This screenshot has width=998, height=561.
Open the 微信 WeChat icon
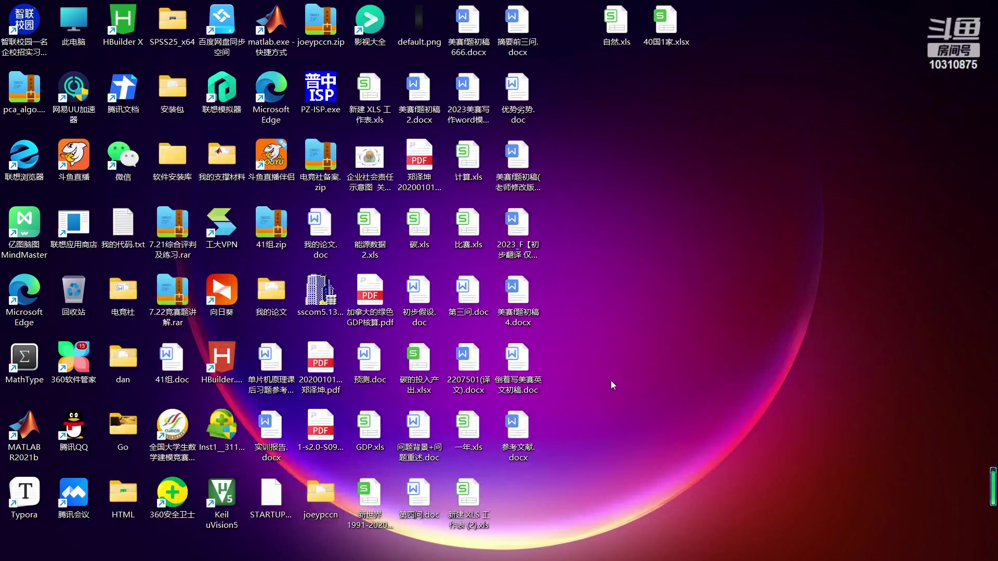[123, 160]
